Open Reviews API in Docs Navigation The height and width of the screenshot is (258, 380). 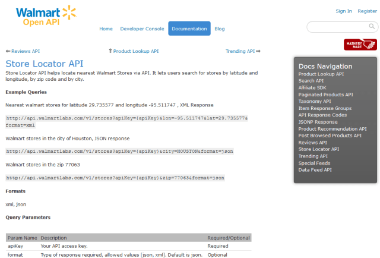click(312, 143)
